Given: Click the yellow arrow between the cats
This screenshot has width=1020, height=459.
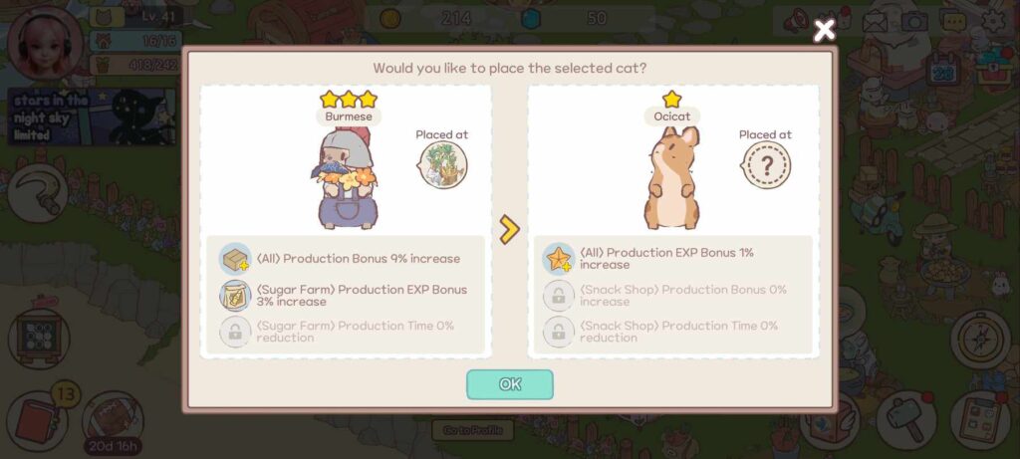Looking at the screenshot, I should pos(509,229).
